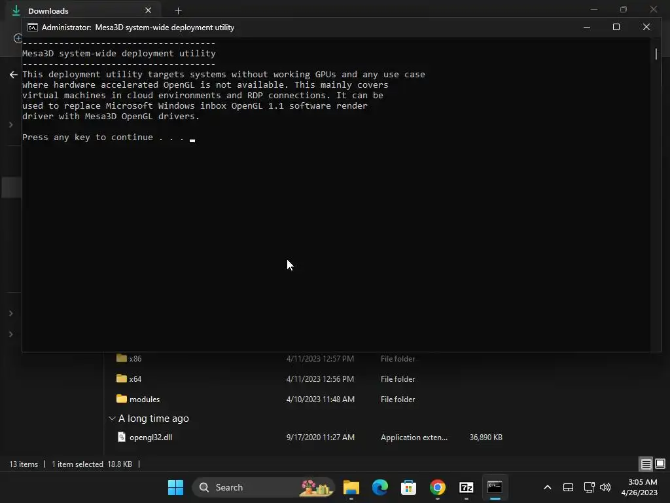
Task: Click the console window system icon
Action: coord(33,28)
